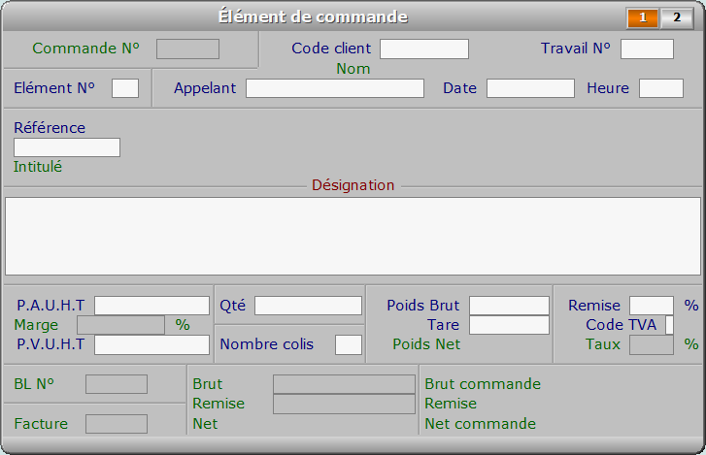Click the Net label under Remise
This screenshot has height=455, width=706.
coord(205,424)
